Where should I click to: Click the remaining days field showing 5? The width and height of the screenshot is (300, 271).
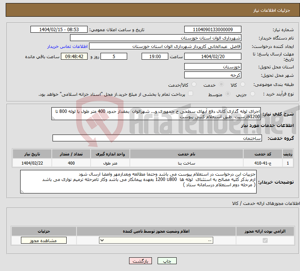(x=114, y=56)
